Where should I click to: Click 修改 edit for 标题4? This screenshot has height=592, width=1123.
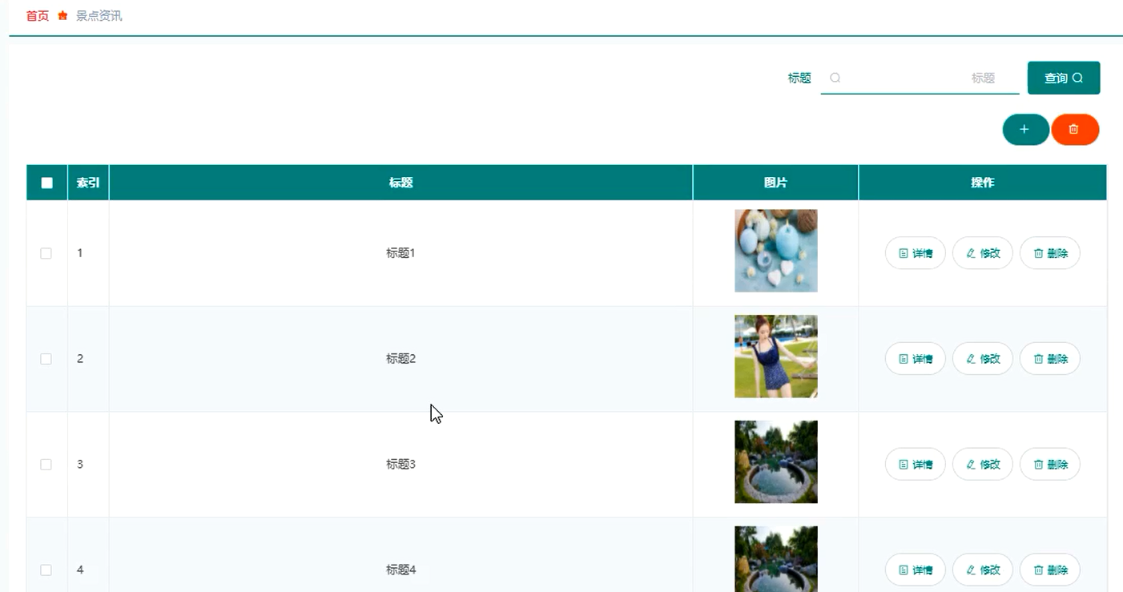point(983,570)
